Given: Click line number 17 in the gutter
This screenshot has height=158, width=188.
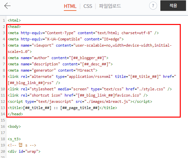Looking at the screenshot, I should point(3,133).
